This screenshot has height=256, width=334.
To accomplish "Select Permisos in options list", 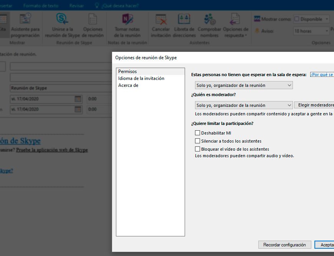I will pyautogui.click(x=150, y=71).
